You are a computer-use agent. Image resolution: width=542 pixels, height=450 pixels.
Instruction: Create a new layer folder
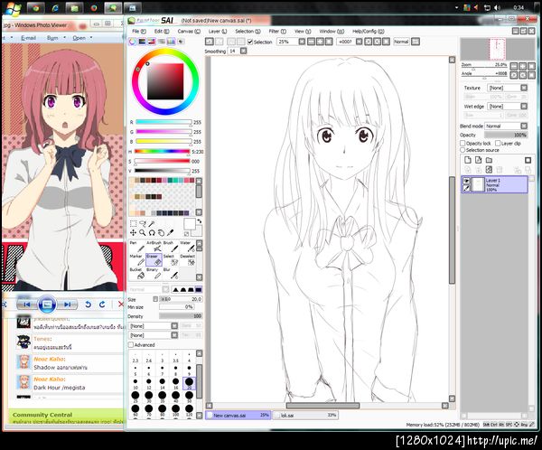[x=489, y=160]
